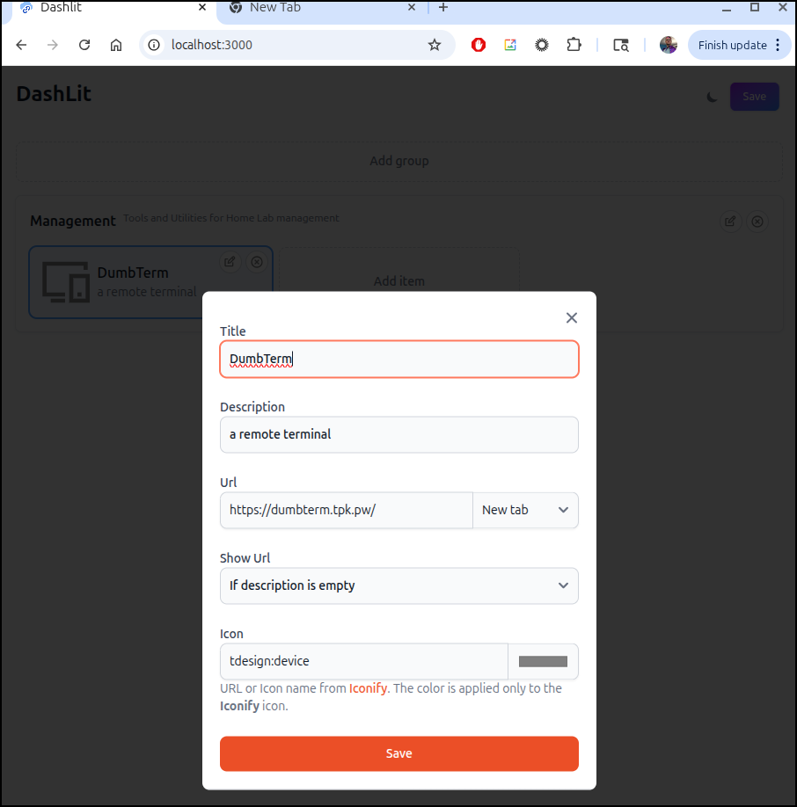Open the New tab target dropdown

coord(525,510)
